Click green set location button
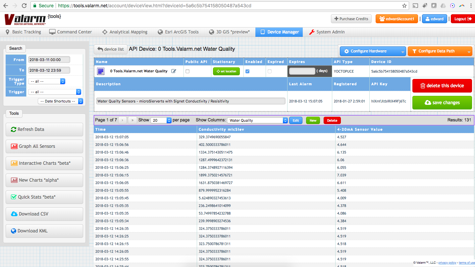Image resolution: width=475 pixels, height=267 pixels. (226, 71)
